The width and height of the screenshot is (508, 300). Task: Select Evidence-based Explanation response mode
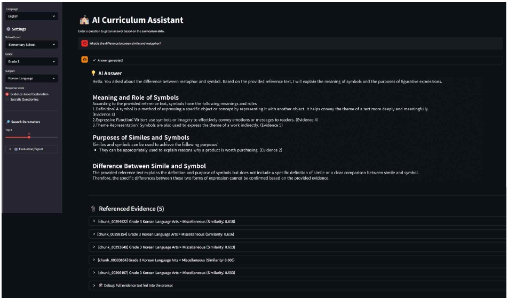point(7,94)
